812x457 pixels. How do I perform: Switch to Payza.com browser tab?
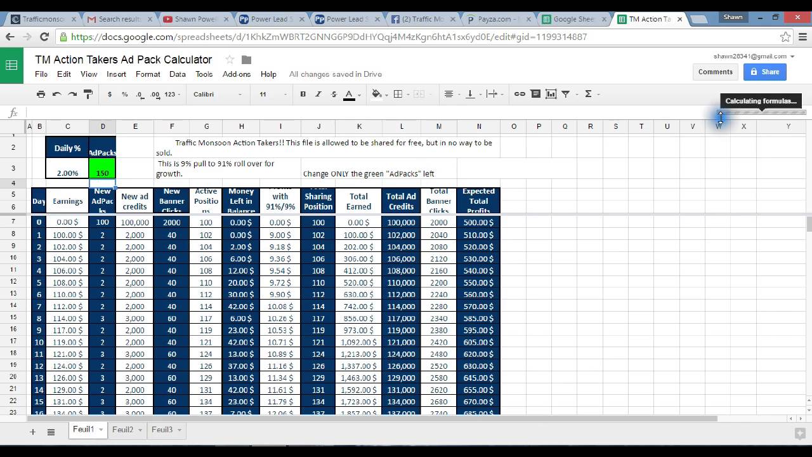[499, 19]
